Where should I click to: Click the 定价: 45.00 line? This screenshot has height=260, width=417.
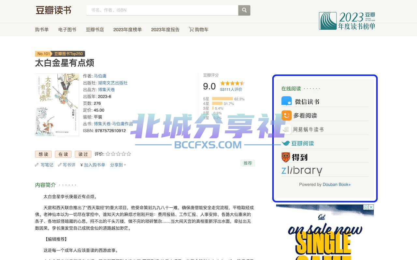93,110
